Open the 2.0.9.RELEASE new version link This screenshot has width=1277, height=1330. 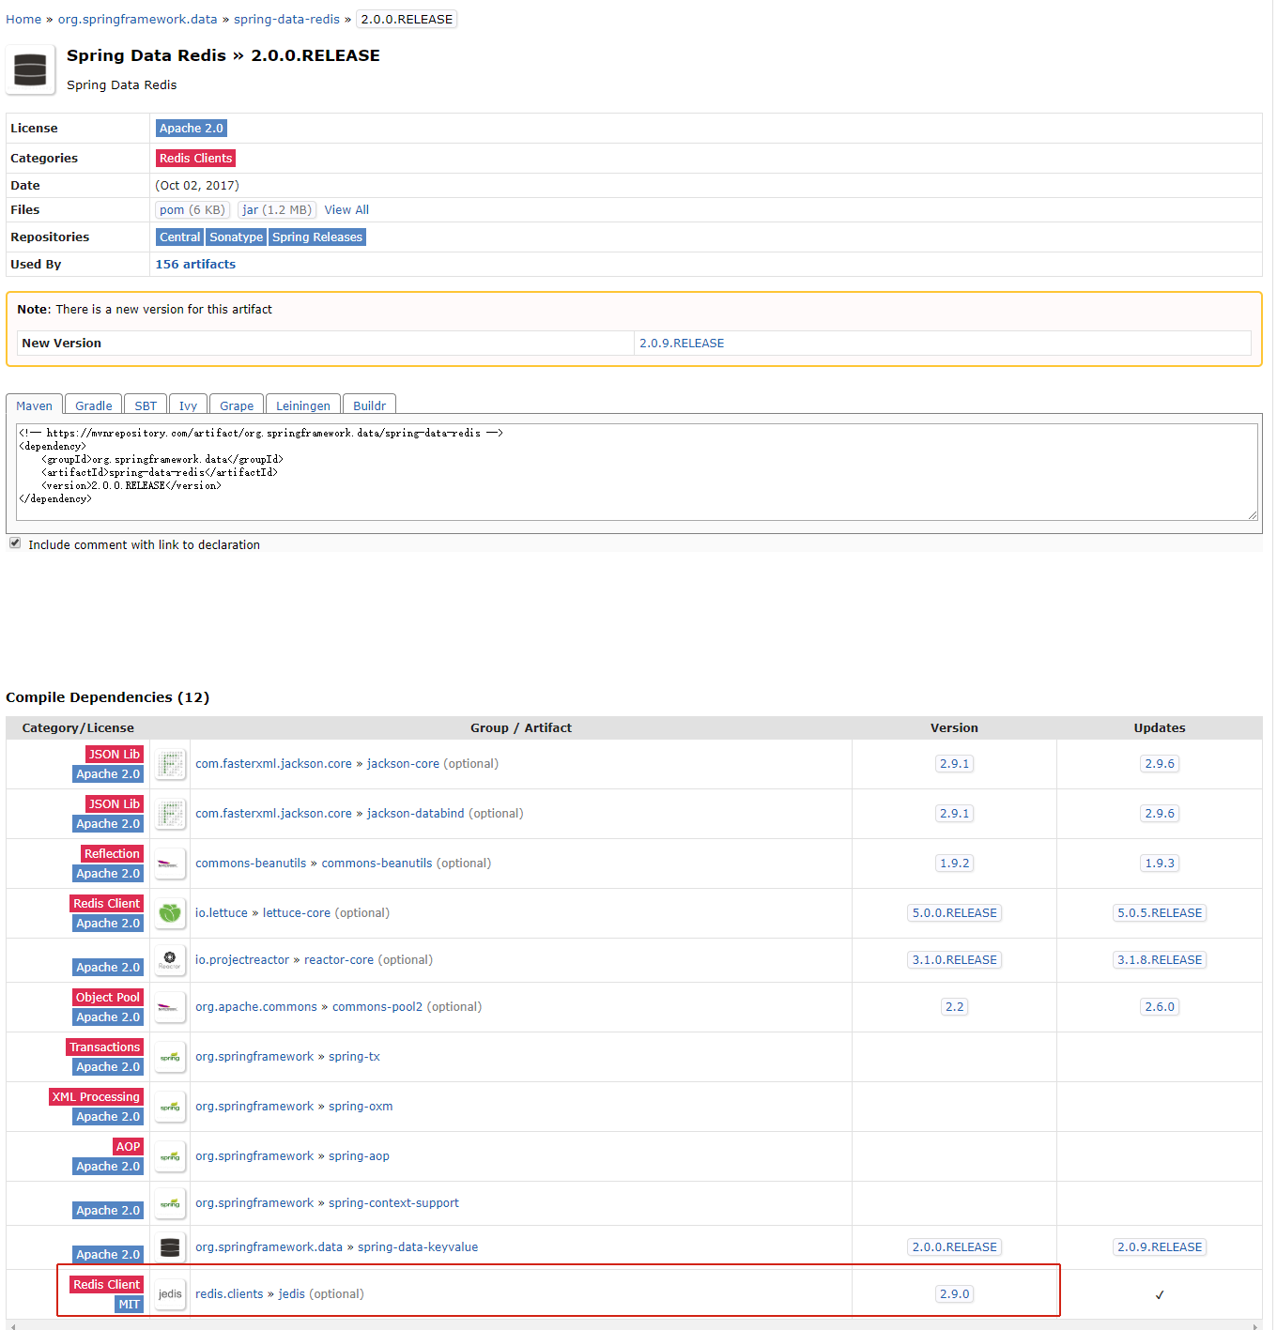click(x=681, y=343)
